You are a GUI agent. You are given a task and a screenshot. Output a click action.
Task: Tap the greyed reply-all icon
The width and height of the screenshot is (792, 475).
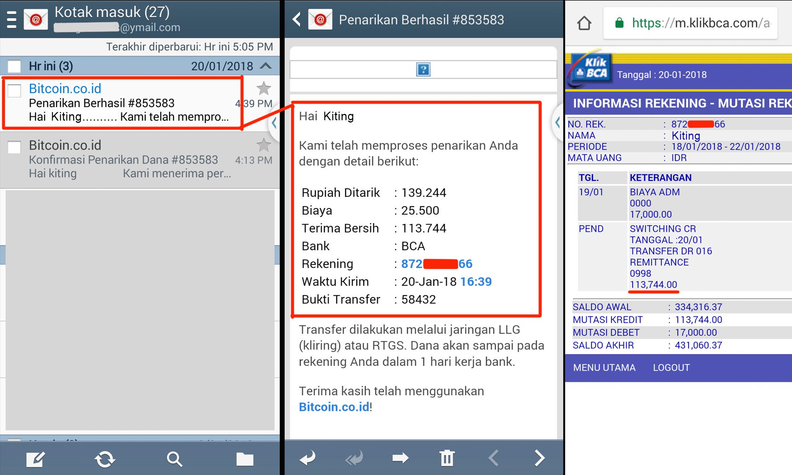pyautogui.click(x=354, y=458)
